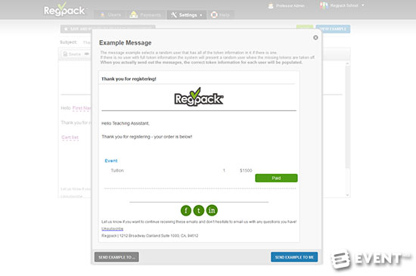Open the Users tab in top navigation
This screenshot has width=416, height=276.
click(111, 15)
